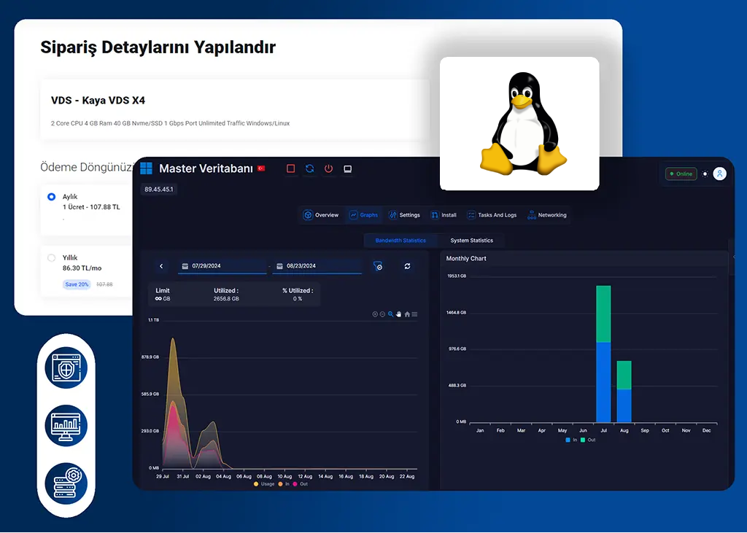Select the chart pan hand tool
Screen dimensions: 747x533
pyautogui.click(x=399, y=314)
